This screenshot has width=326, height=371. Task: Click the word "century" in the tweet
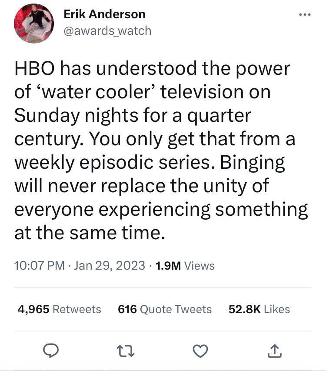coord(48,139)
